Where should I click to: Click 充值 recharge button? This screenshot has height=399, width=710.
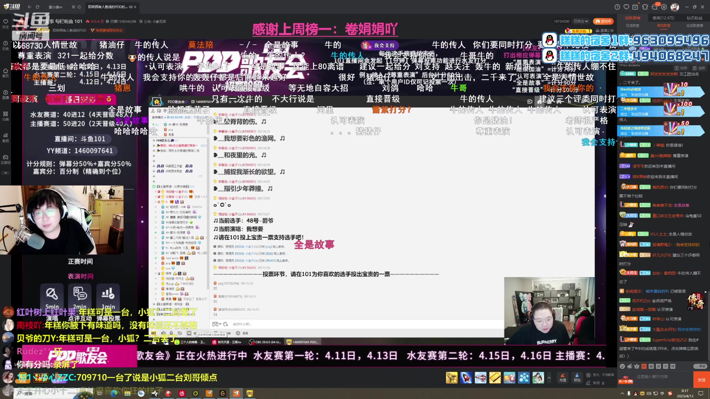[562, 377]
